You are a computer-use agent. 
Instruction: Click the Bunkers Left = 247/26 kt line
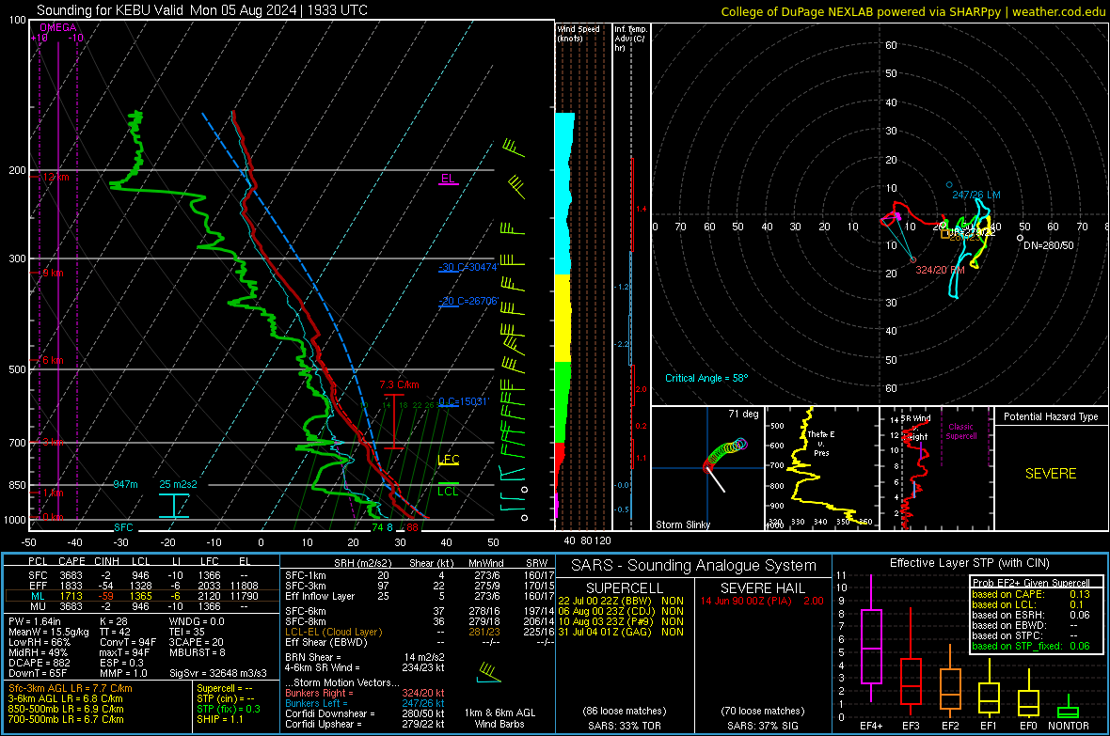click(x=365, y=703)
